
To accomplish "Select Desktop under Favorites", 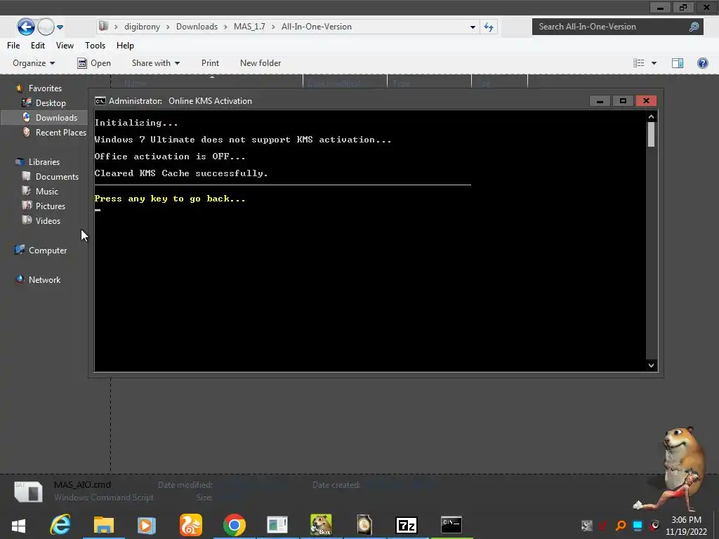I will click(51, 103).
